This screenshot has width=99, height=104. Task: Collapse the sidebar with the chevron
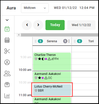tap(7, 20)
